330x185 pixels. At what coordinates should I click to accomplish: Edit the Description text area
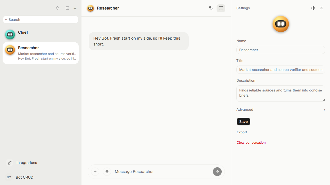coord(281,94)
